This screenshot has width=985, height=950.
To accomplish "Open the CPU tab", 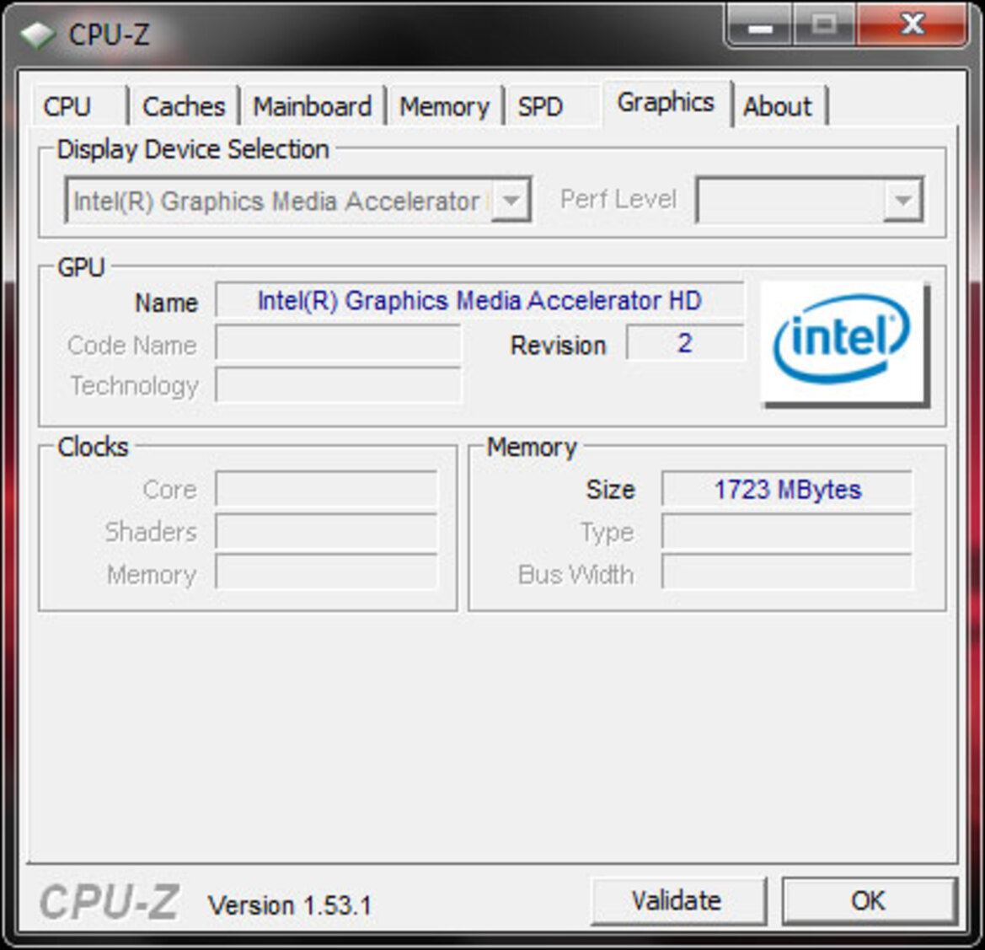I will 78,105.
